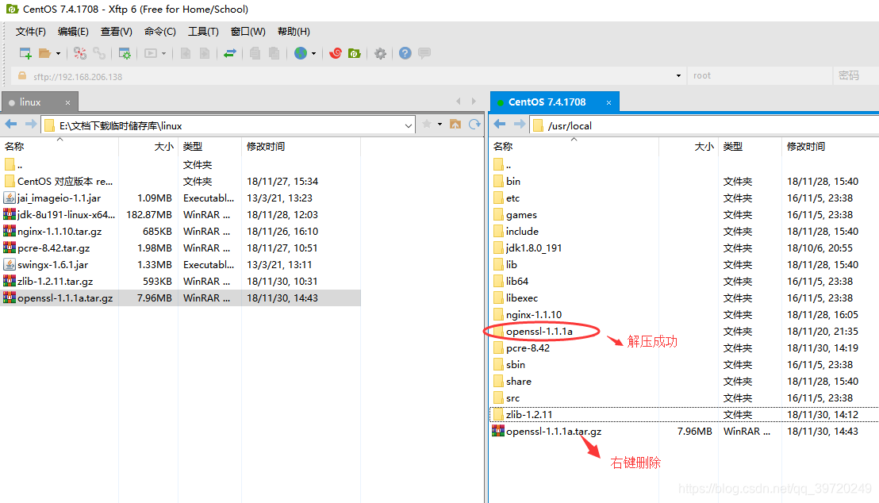Open the 窗口(W) menu
Screen dimensions: 879x503
click(x=248, y=32)
